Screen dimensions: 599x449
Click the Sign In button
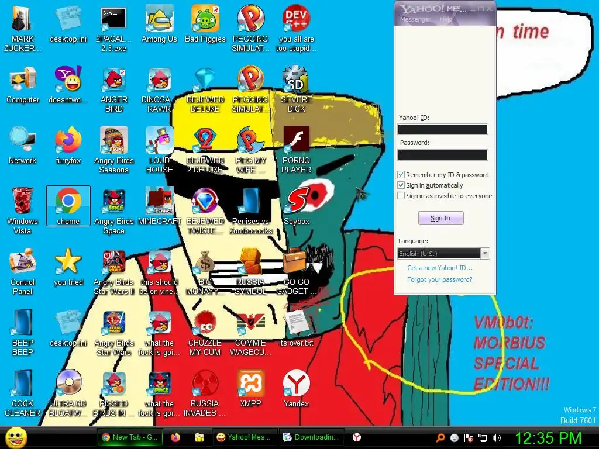point(440,218)
